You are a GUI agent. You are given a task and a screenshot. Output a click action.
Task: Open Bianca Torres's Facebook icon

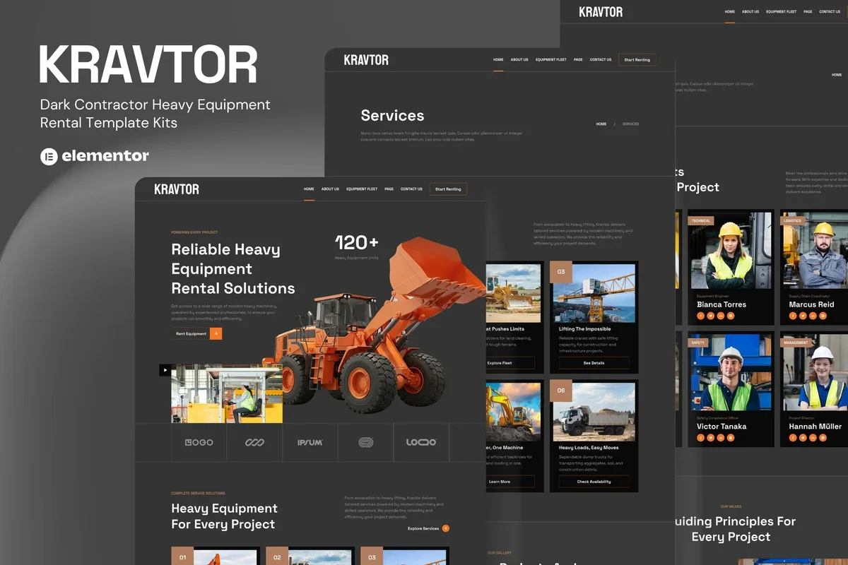(x=701, y=316)
